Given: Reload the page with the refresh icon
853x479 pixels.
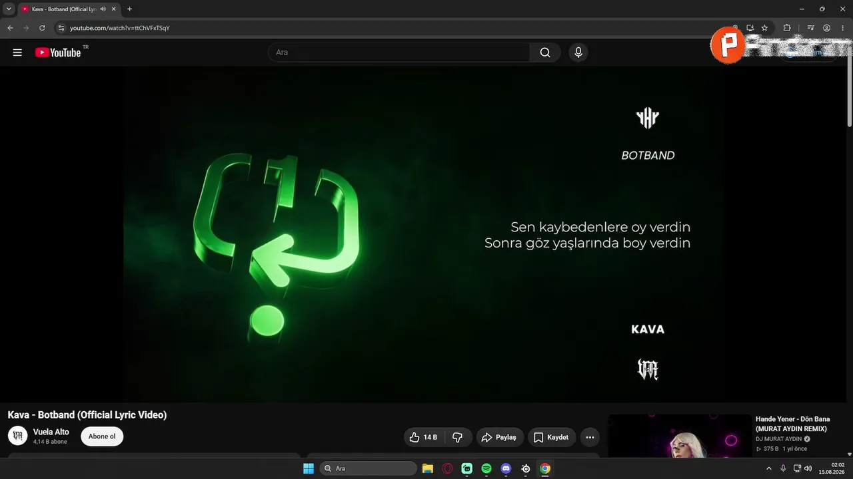Looking at the screenshot, I should point(42,28).
